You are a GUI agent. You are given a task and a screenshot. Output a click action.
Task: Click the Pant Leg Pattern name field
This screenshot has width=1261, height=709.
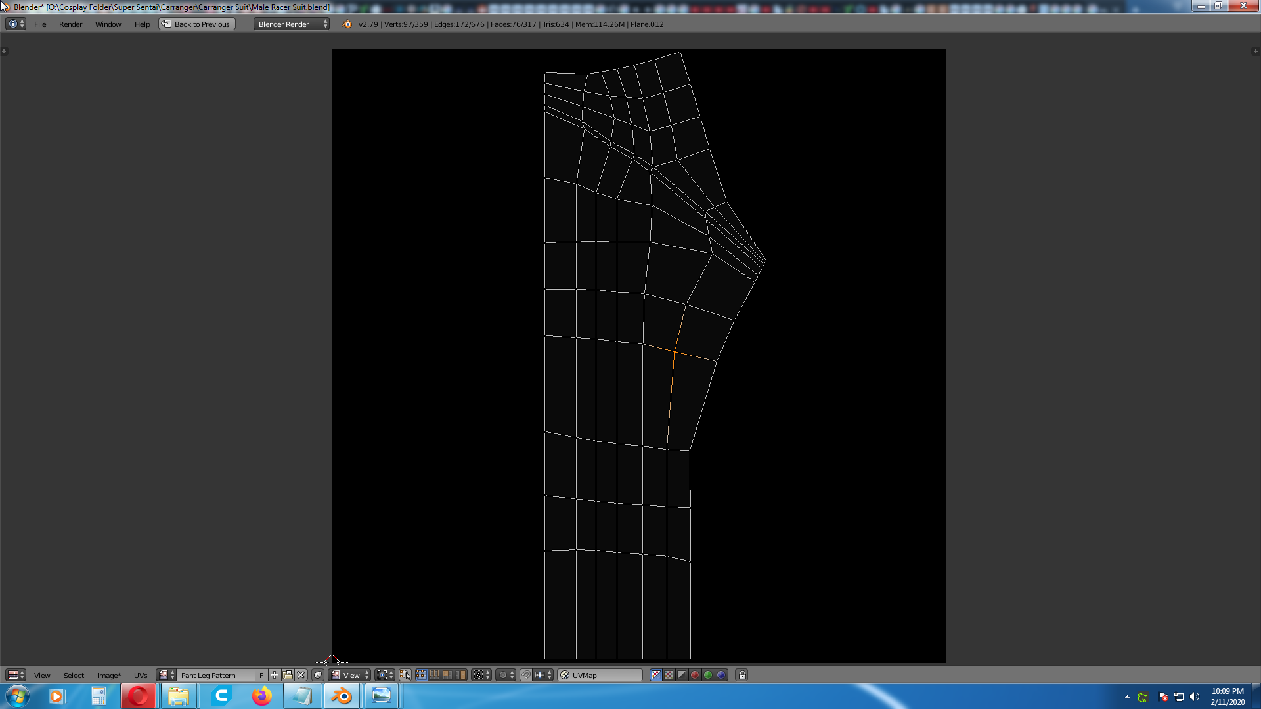215,675
